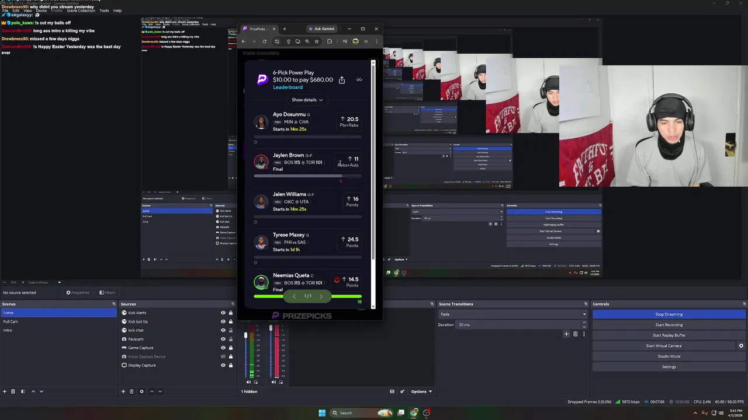This screenshot has width=748, height=420.
Task: Select the Intro scene
Action: click(58, 330)
